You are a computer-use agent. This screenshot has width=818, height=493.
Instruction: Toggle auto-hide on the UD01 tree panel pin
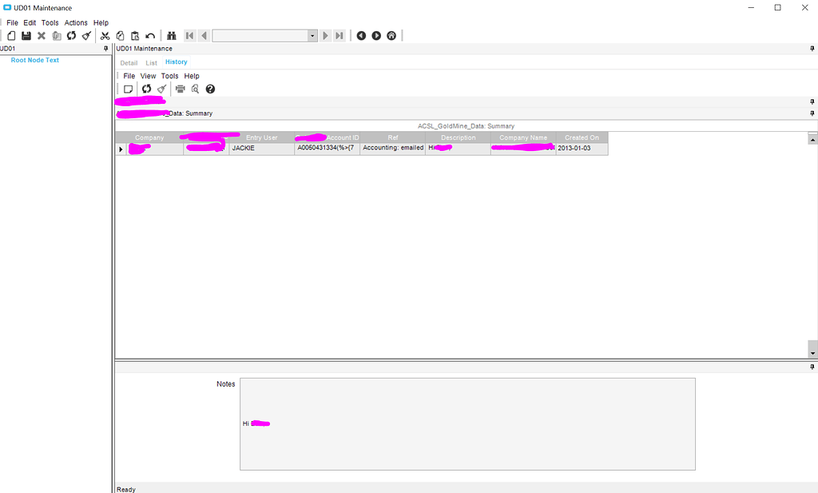105,48
